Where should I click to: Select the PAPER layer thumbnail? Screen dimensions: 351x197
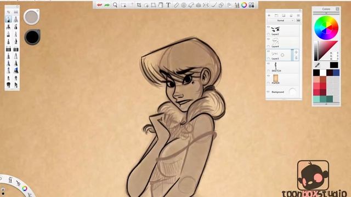coord(275,78)
